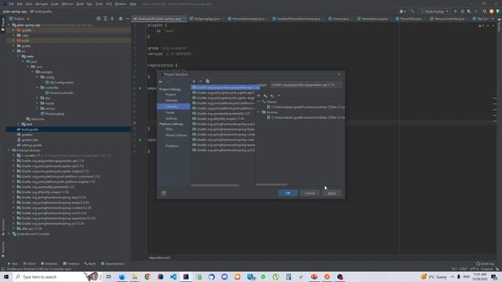
Task: Go back using Project Structure back arrow
Action: (161, 81)
